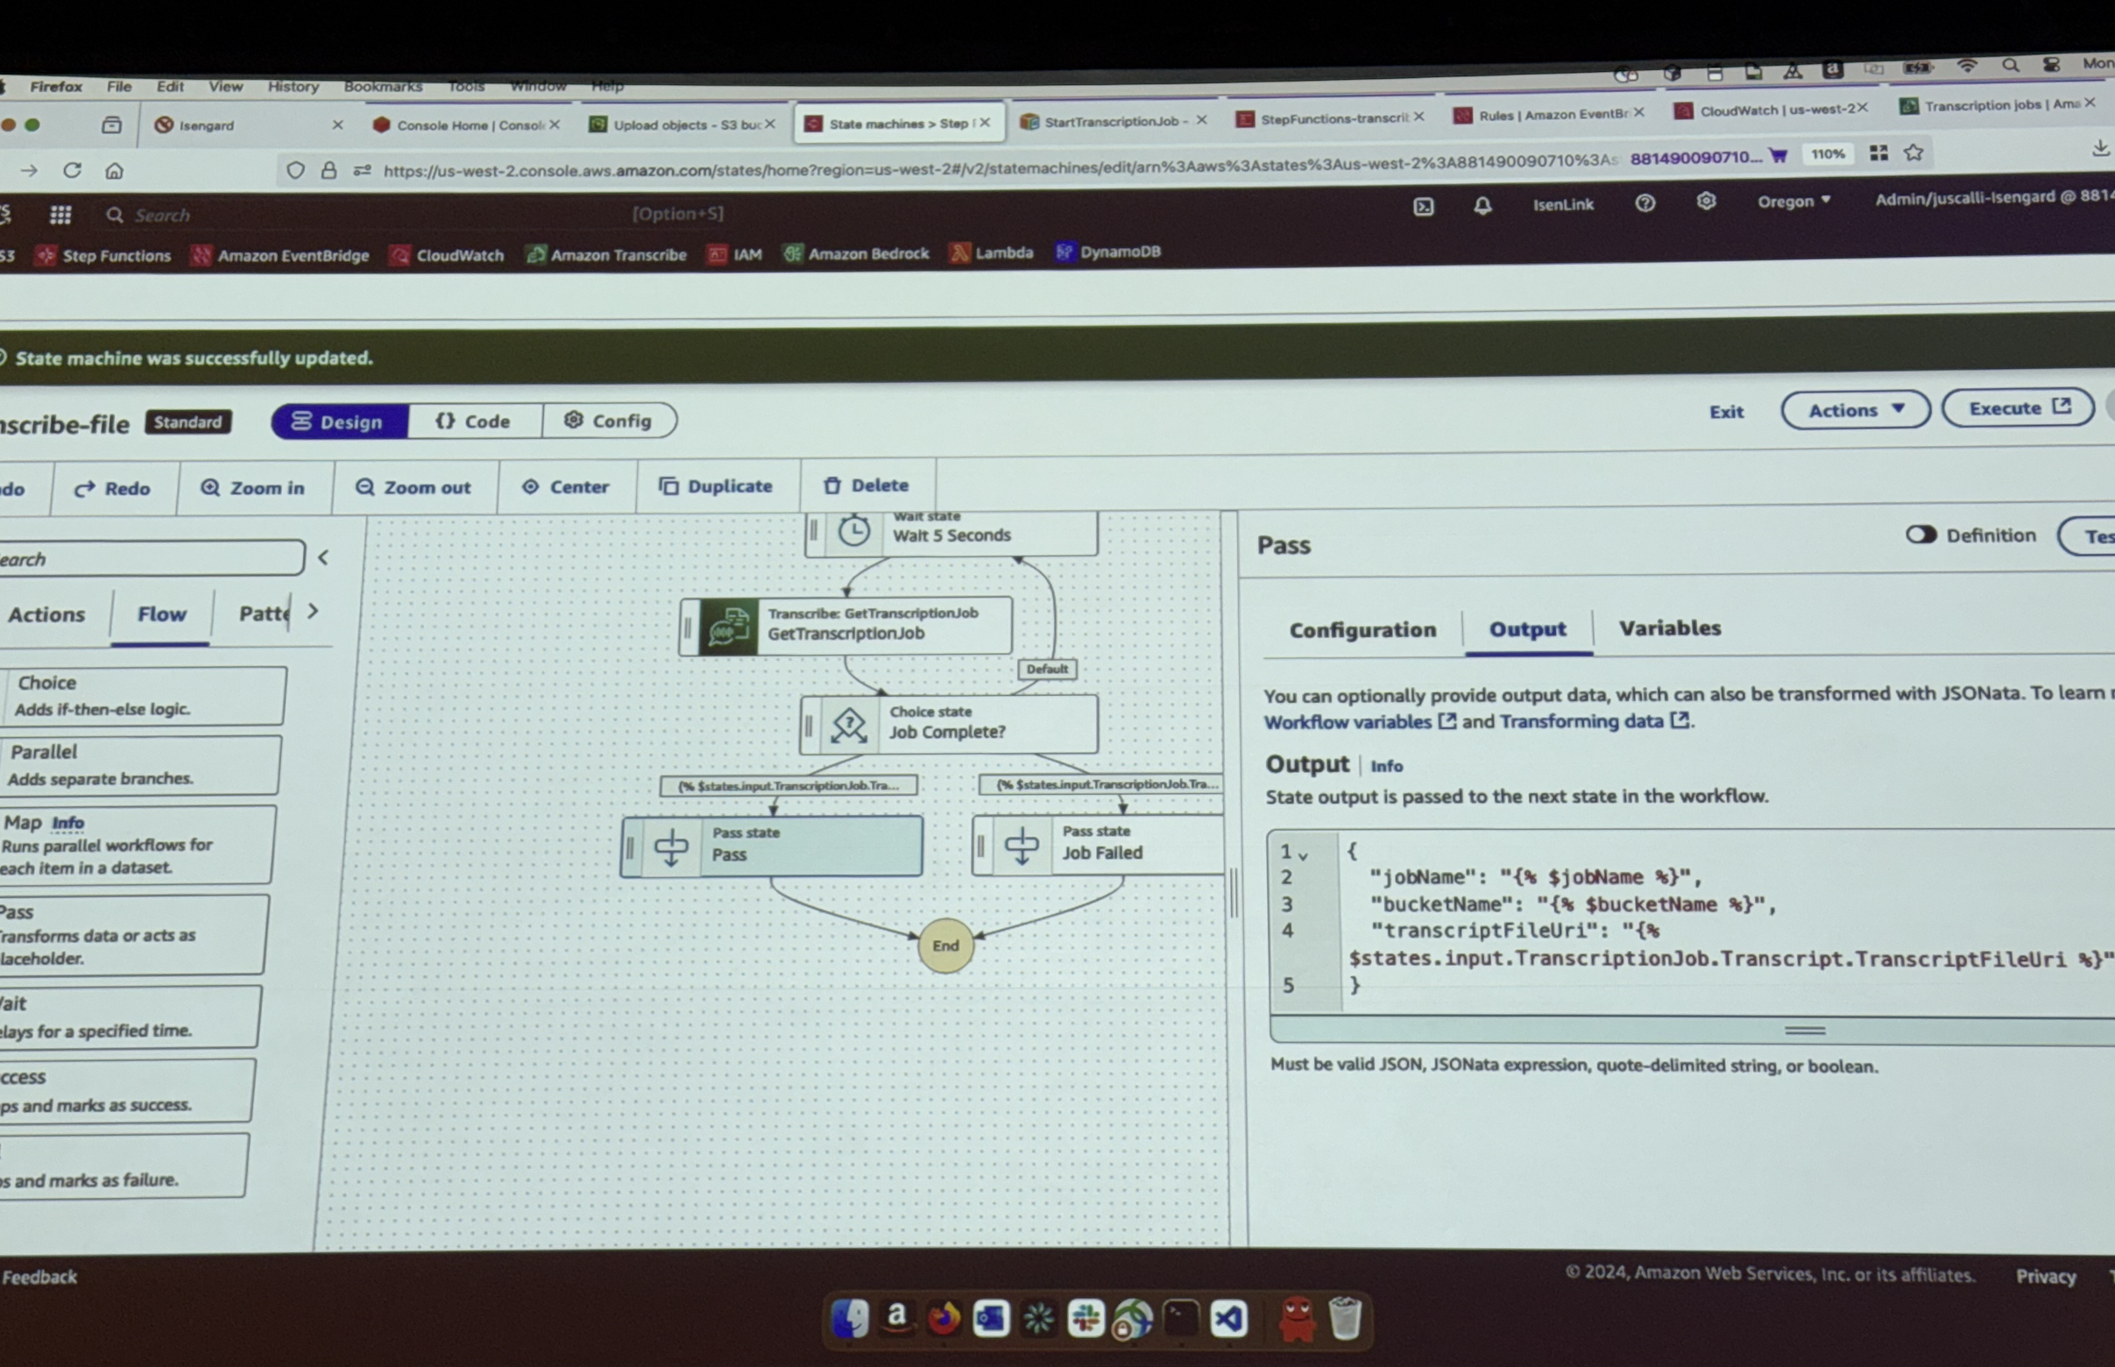Image resolution: width=2115 pixels, height=1367 pixels.
Task: Reload the page with the refresh icon
Action: (73, 170)
